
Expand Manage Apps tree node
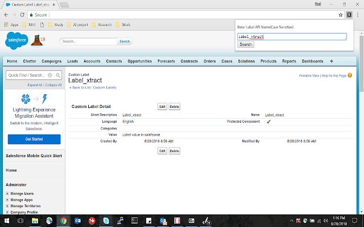[7, 200]
